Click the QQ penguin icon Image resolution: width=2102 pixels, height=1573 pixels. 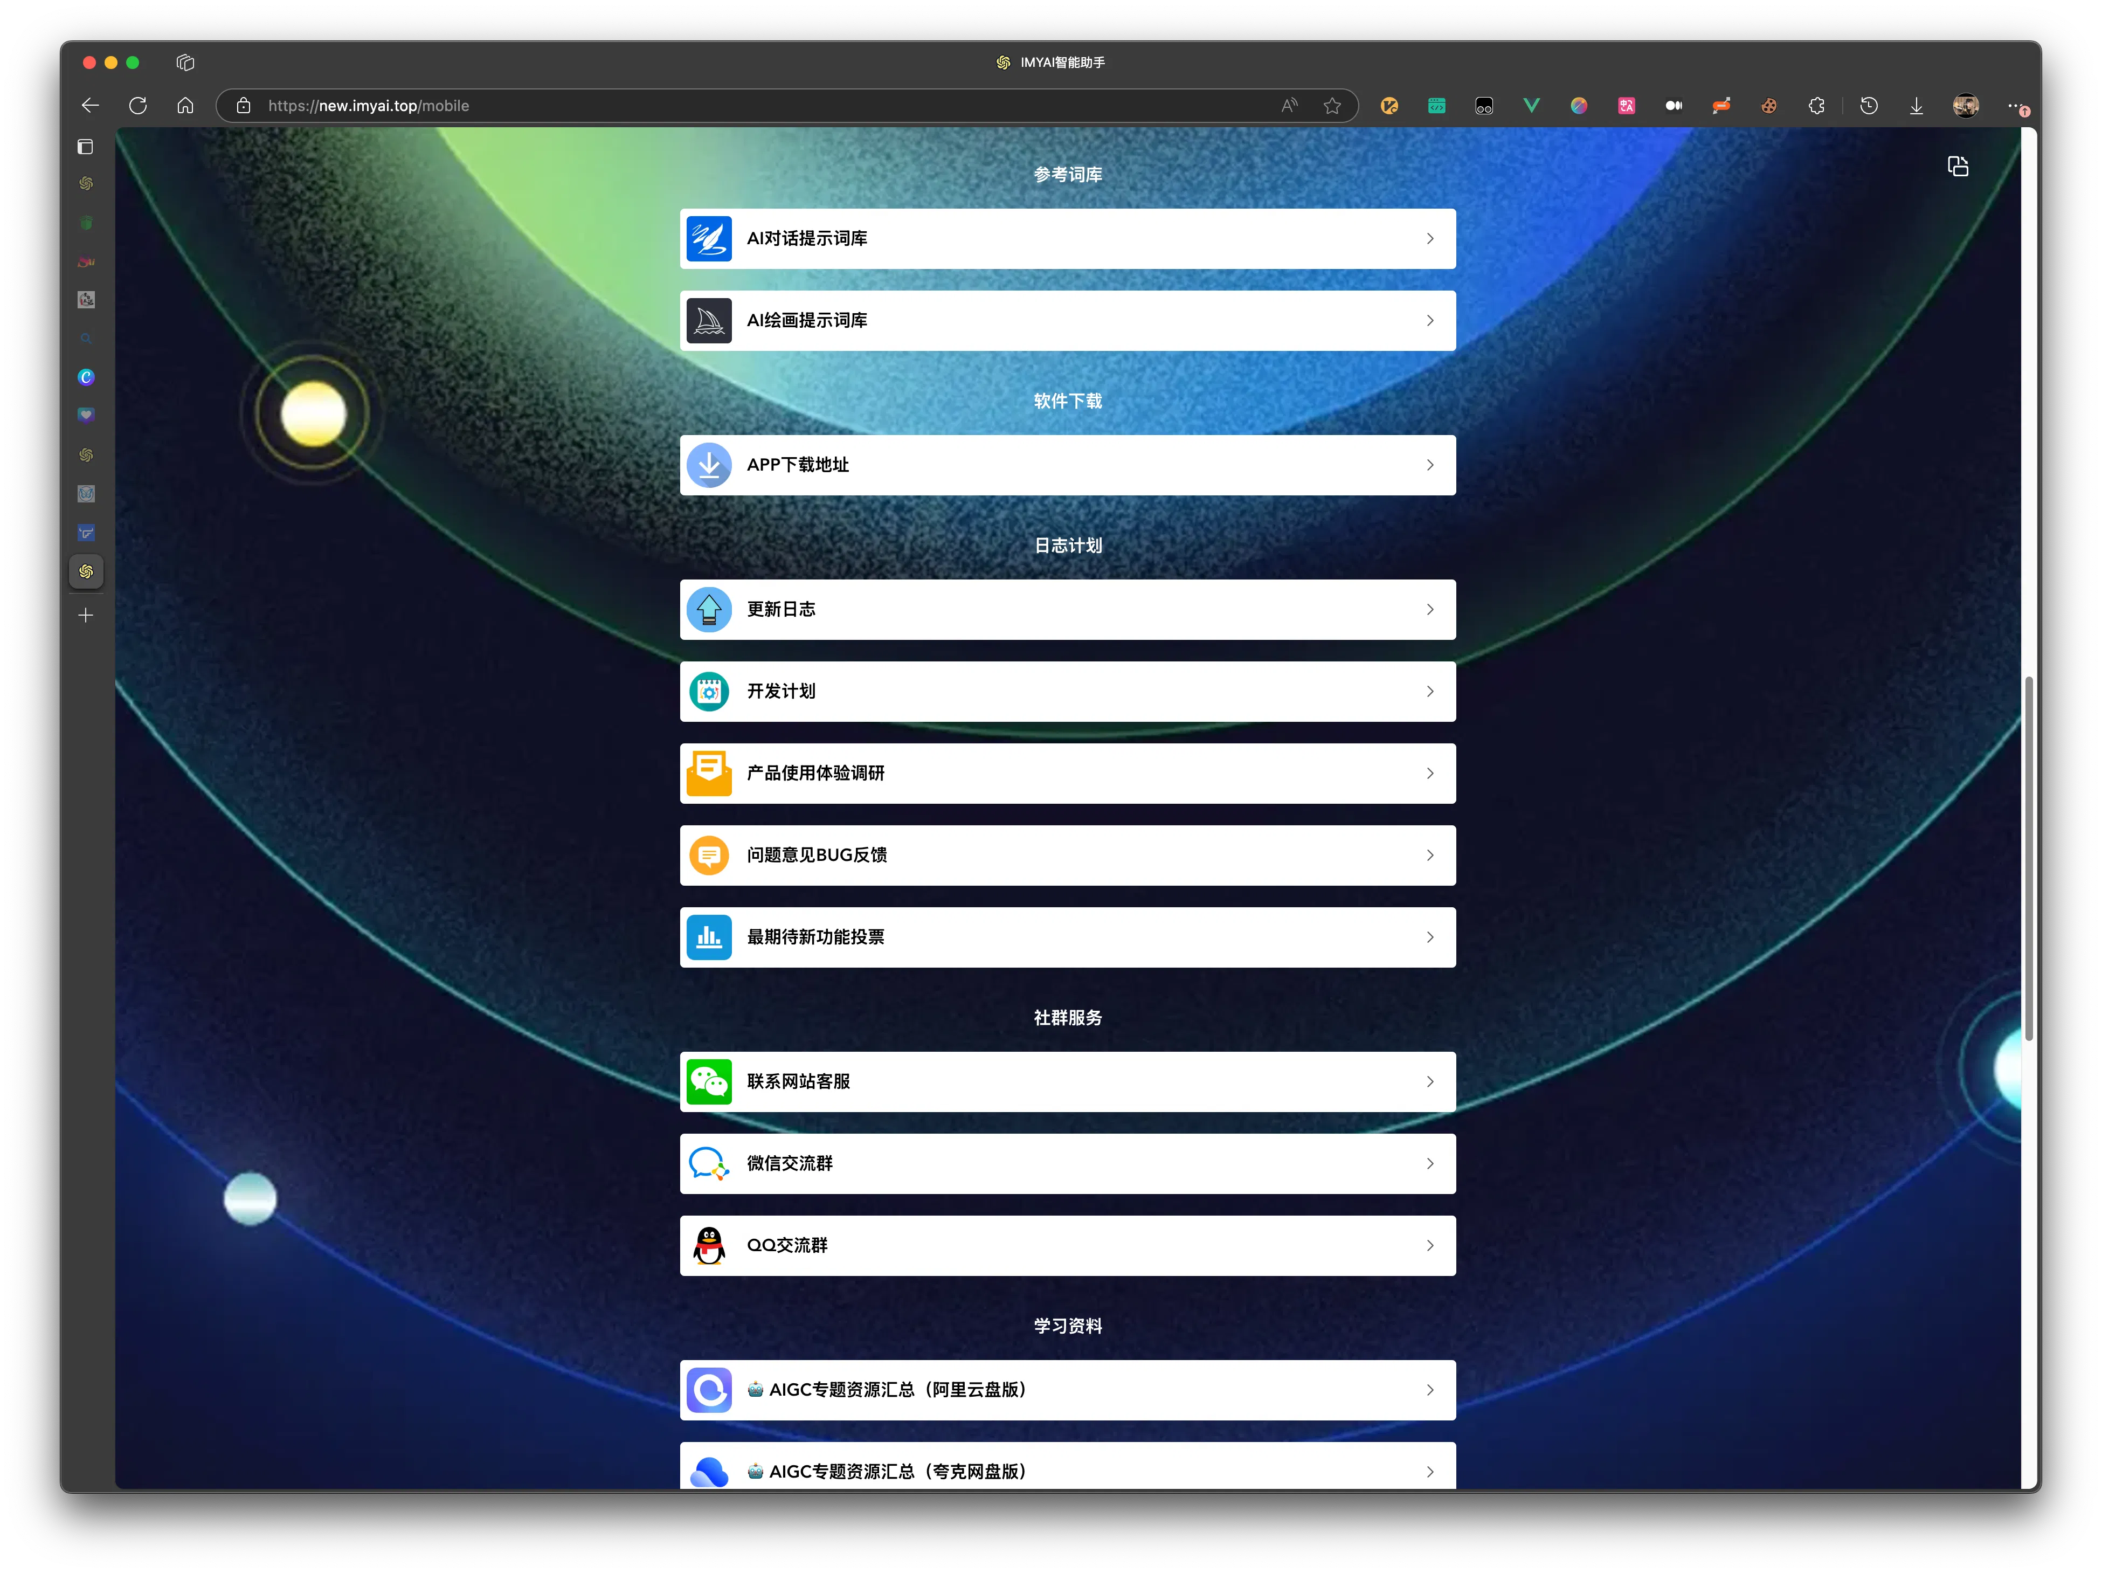(709, 1245)
